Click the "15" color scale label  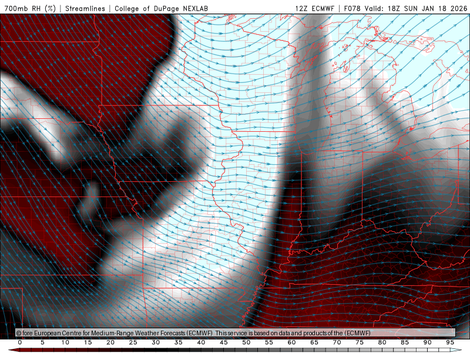point(88,342)
